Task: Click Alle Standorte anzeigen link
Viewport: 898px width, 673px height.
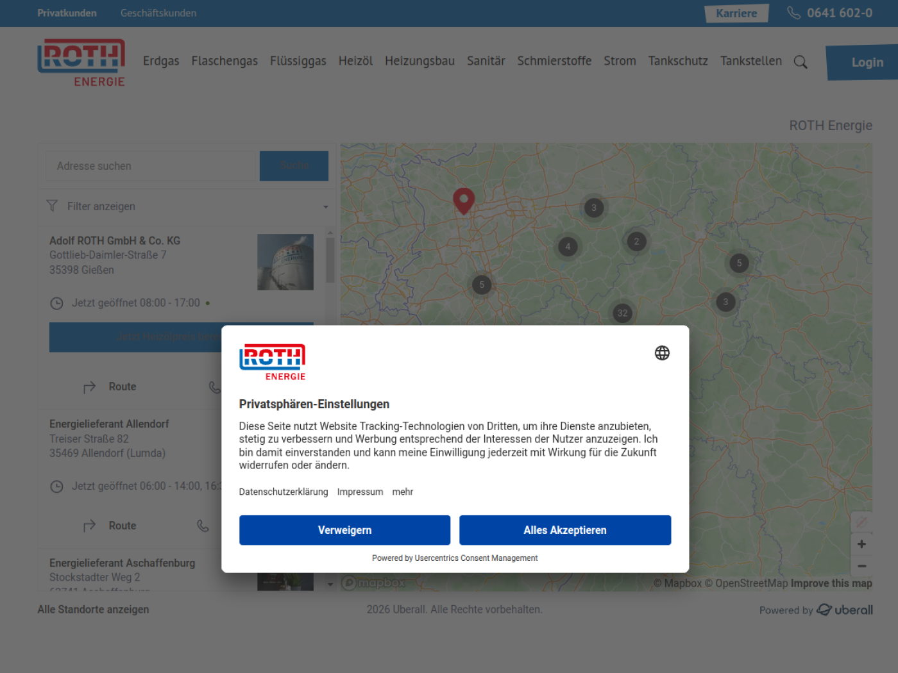Action: click(x=93, y=610)
